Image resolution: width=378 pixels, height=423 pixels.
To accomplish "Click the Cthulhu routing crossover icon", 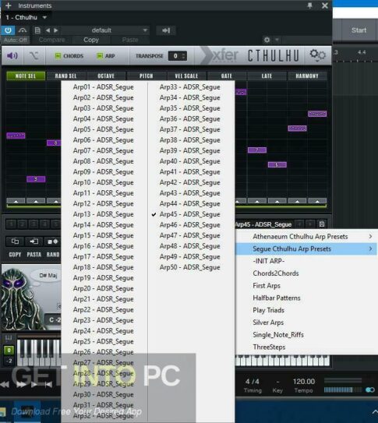I will pyautogui.click(x=34, y=56).
